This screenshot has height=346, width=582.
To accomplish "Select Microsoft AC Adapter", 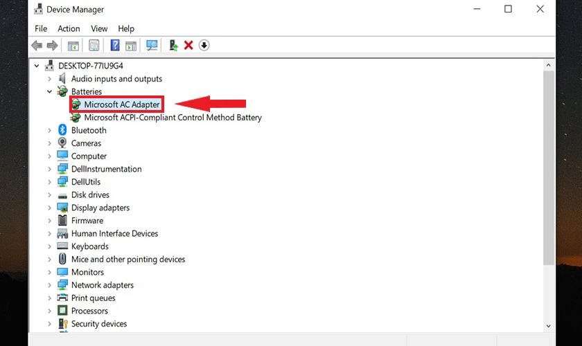I will pos(122,104).
